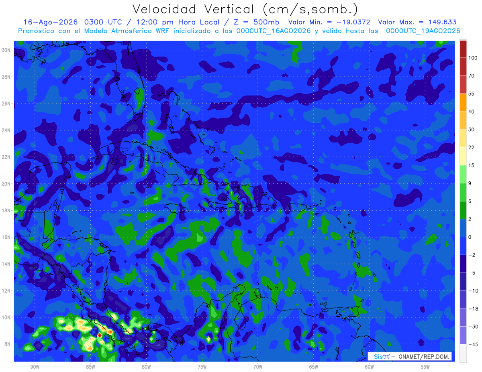
Task: Pick the dark red swatch above 100
Action: tap(463, 49)
